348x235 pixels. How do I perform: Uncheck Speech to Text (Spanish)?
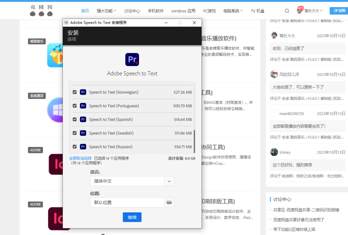pyautogui.click(x=74, y=120)
